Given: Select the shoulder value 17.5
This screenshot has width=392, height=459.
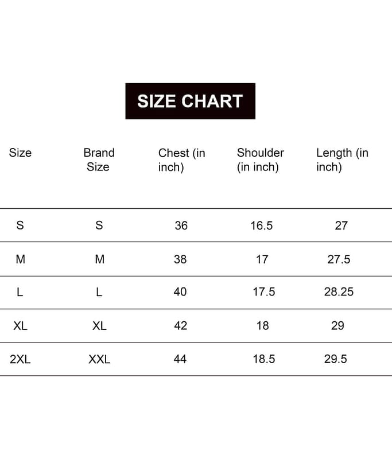Looking at the screenshot, I should tap(264, 292).
